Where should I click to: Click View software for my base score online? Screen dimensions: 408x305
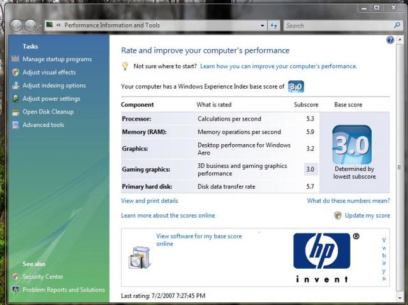pyautogui.click(x=199, y=240)
